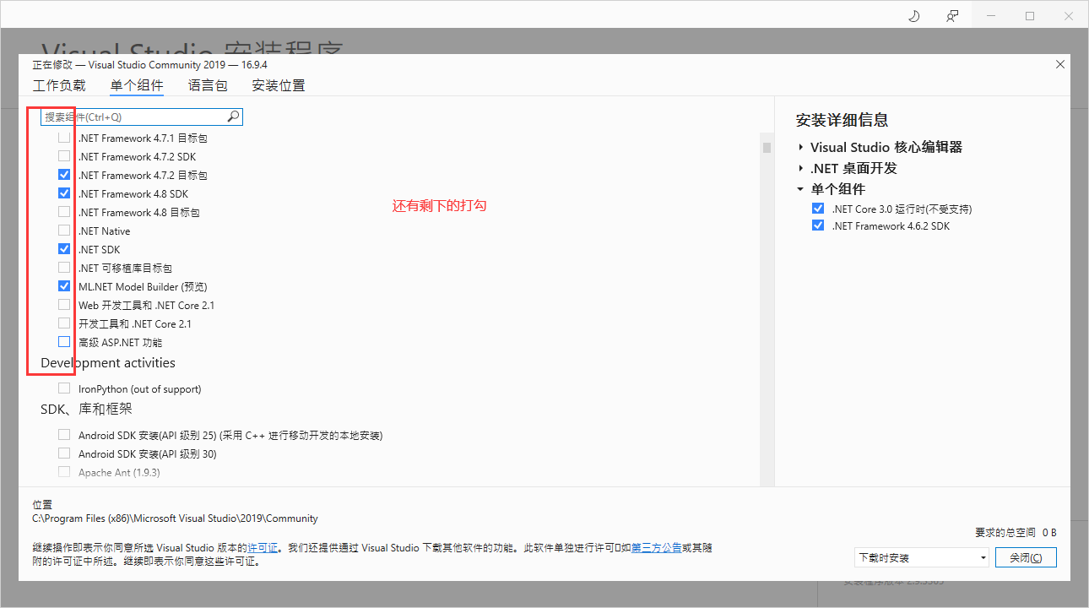Check .NET Framework 4.7.2 SDK
The height and width of the screenshot is (608, 1089).
pyautogui.click(x=64, y=156)
